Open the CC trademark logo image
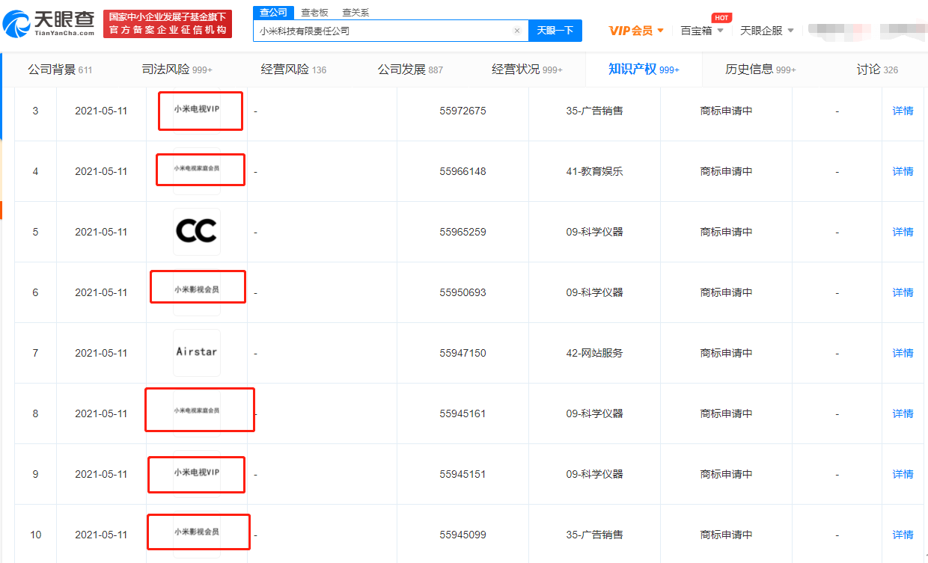Screen dimensions: 928x563 tap(196, 232)
